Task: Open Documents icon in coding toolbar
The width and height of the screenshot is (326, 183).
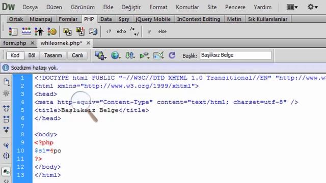Action: click(x=6, y=82)
